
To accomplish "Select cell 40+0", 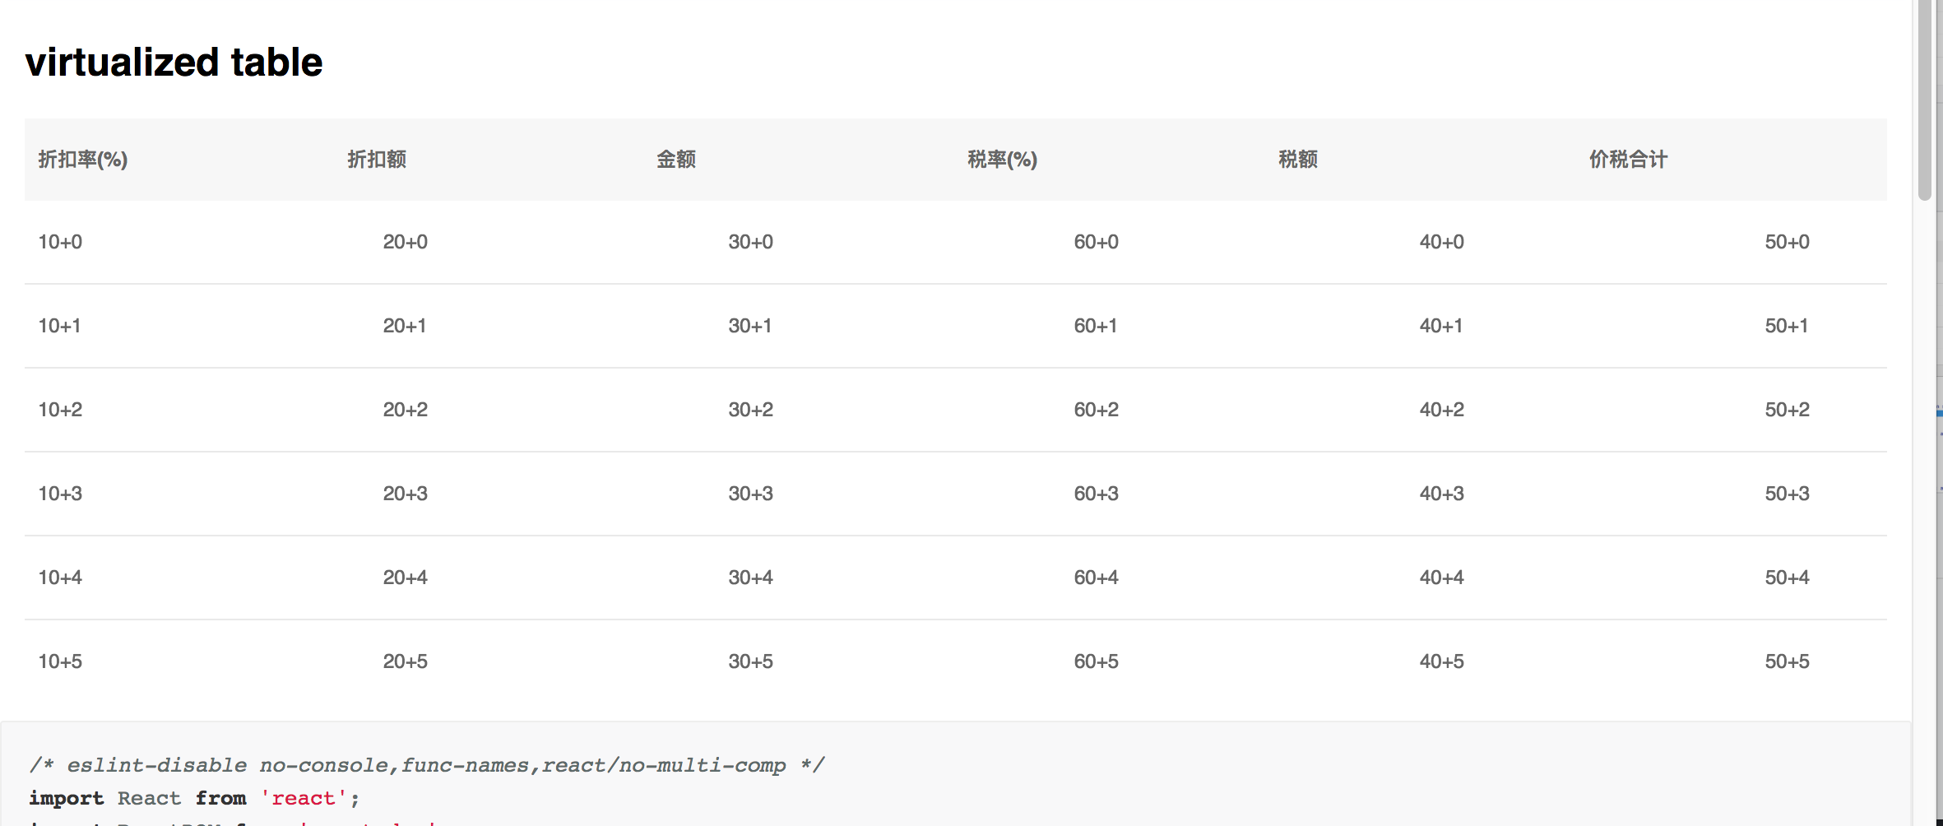I will click(x=1442, y=242).
